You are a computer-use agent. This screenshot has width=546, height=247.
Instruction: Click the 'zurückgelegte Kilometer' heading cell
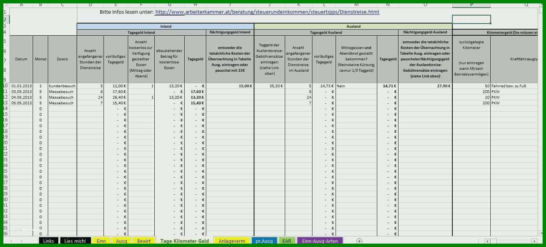coord(471,59)
